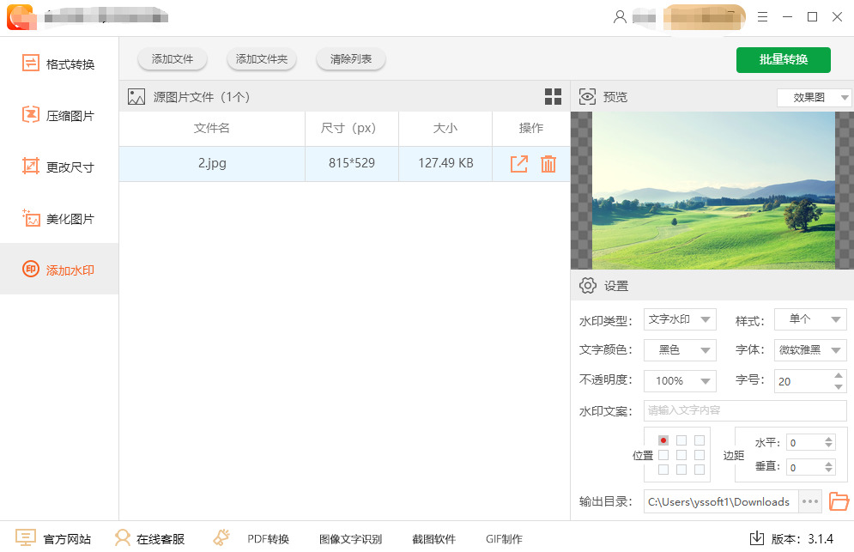
Task: Open the 不透明度 opacity dropdown
Action: click(680, 381)
